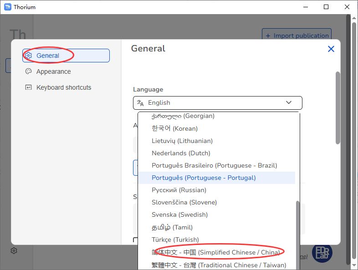The height and width of the screenshot is (270, 358).
Task: Click the EDRLab logo
Action: click(x=322, y=253)
